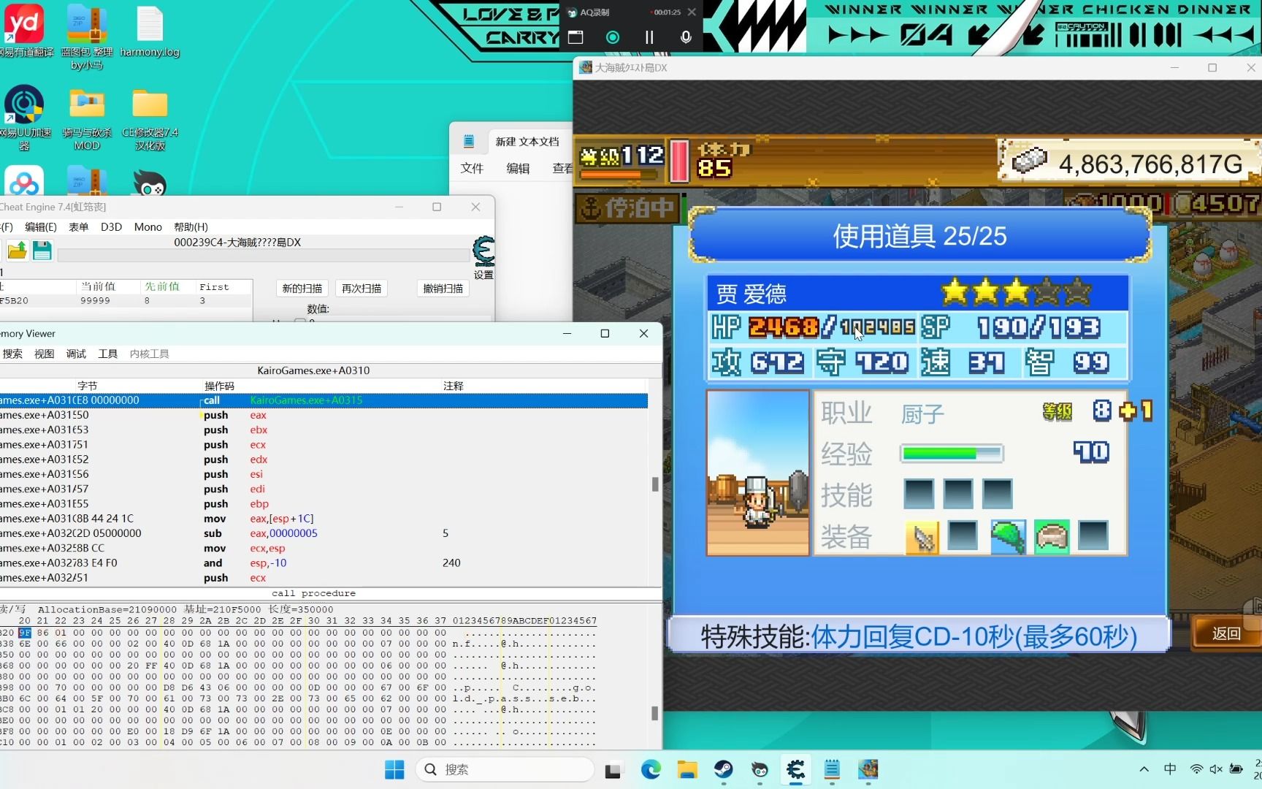
Task: Open 调试 menu in Memory Viewer
Action: click(x=76, y=354)
